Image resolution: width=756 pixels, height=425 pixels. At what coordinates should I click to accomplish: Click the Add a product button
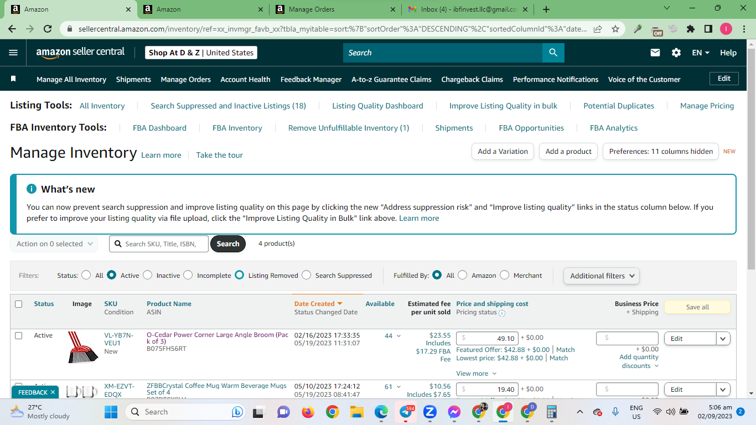coord(568,152)
